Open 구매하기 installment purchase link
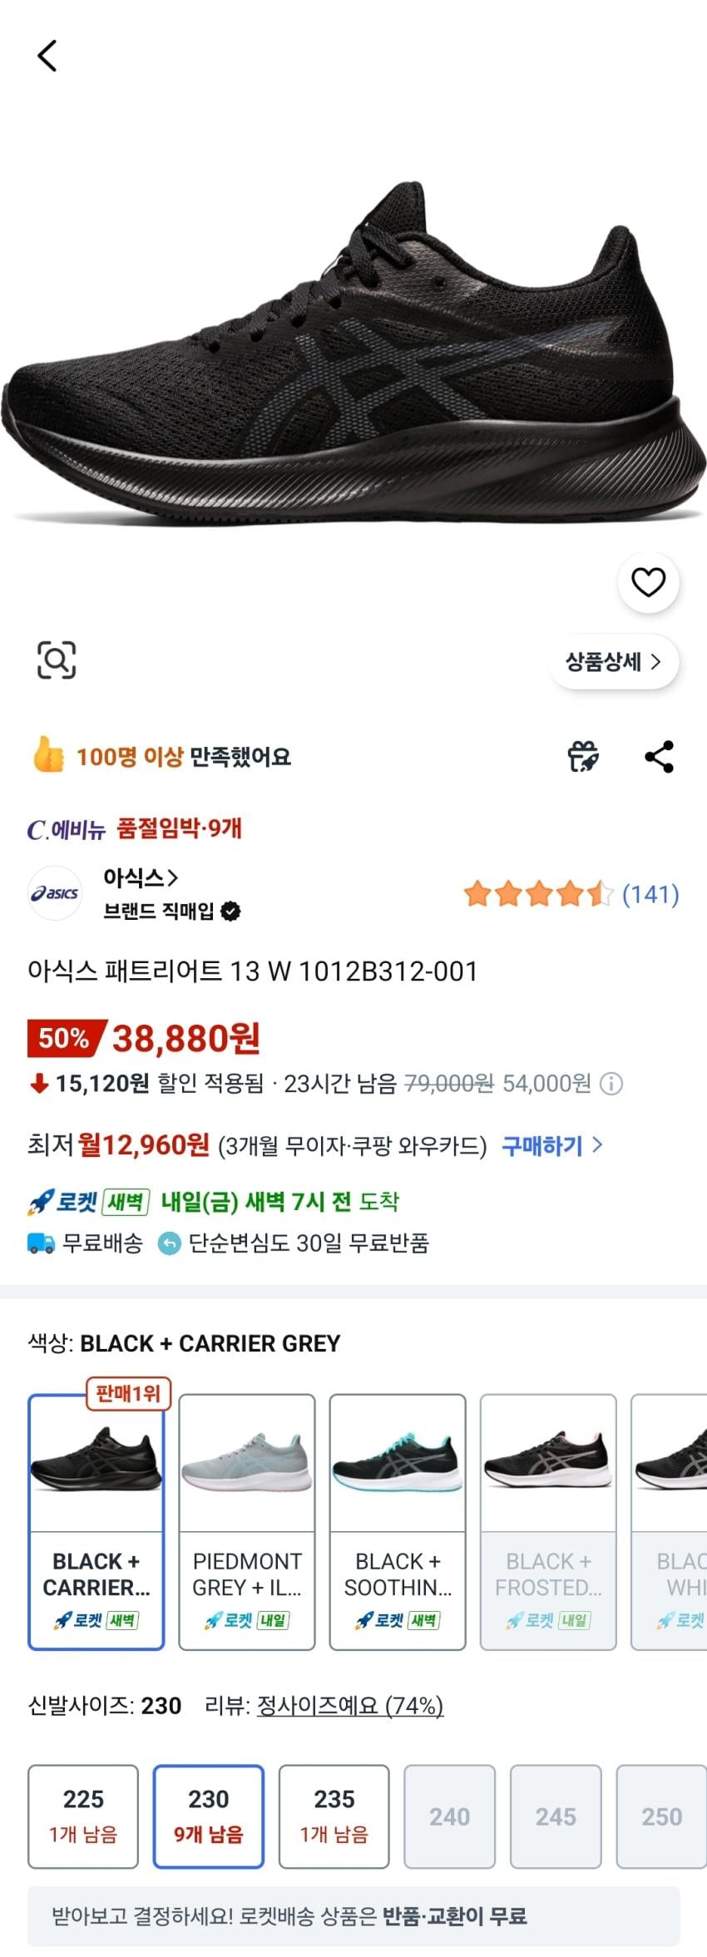The width and height of the screenshot is (707, 1957). click(551, 1146)
